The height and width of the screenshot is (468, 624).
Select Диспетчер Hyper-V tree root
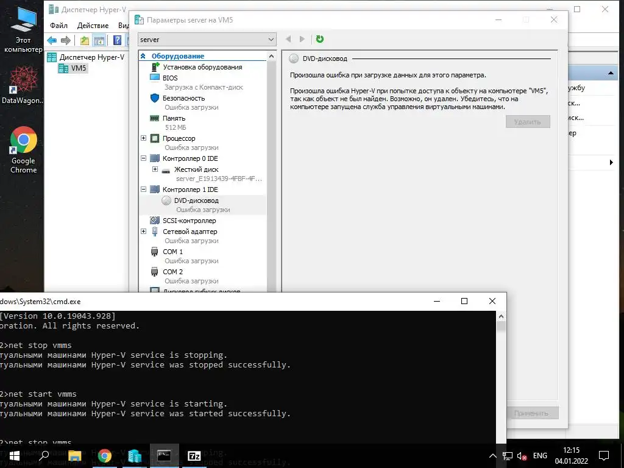click(91, 57)
